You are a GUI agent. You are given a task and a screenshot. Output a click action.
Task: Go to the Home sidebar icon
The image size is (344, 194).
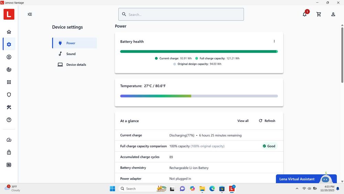(9, 32)
